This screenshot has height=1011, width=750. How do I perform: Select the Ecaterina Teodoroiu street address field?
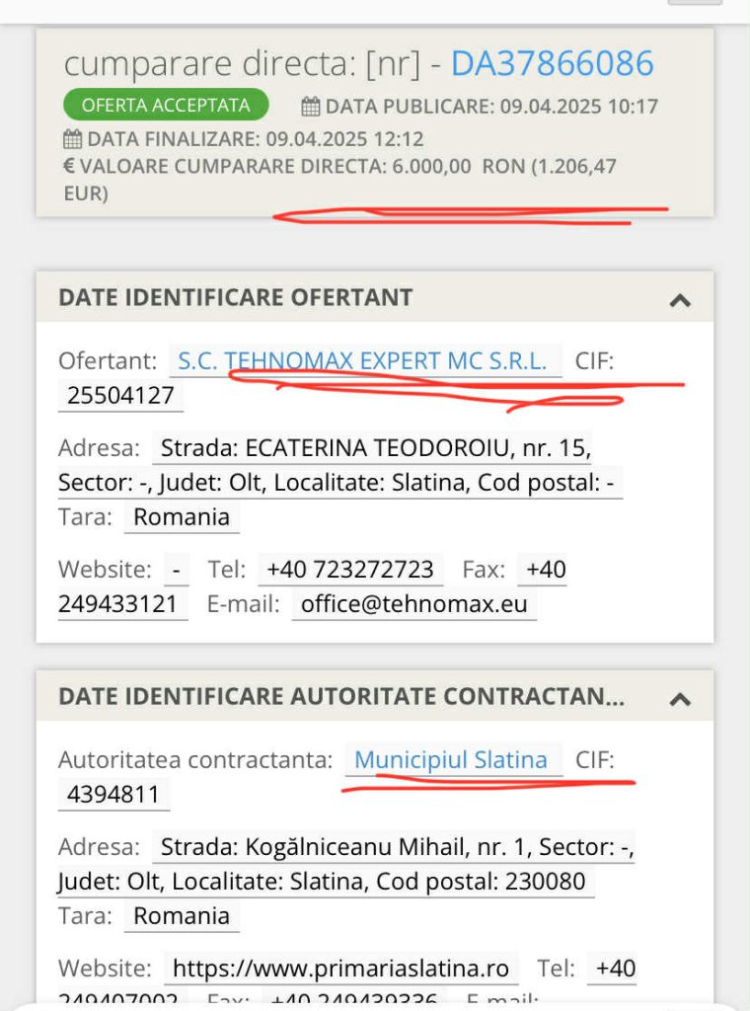coord(375,449)
